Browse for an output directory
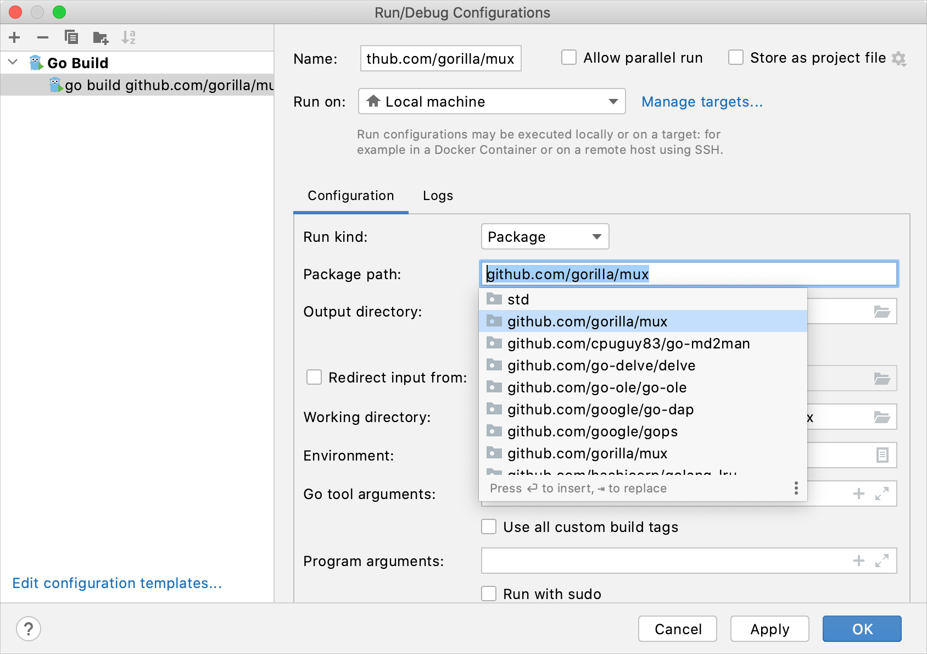Screen dimensions: 927x654 [x=882, y=311]
